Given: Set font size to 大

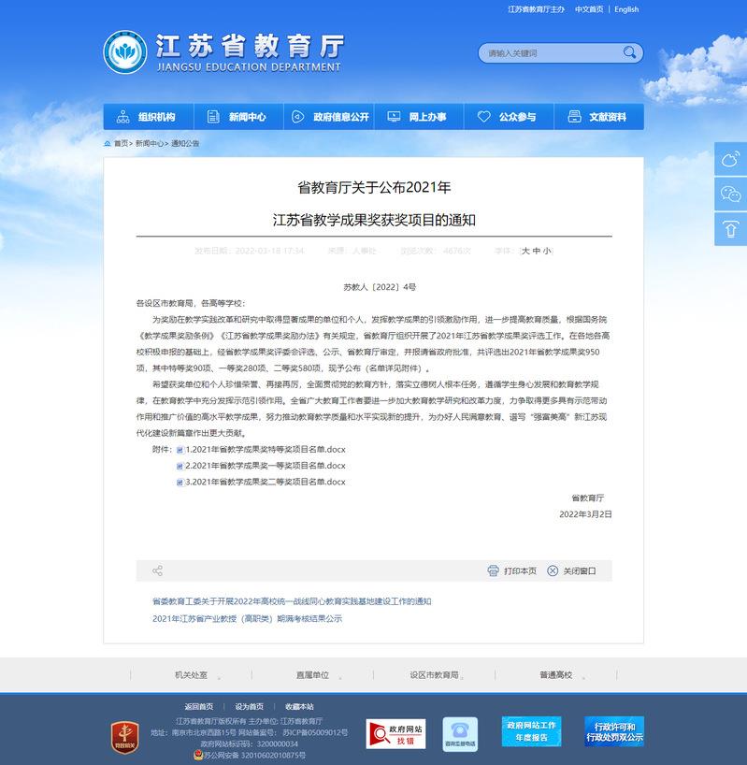Looking at the screenshot, I should (x=525, y=251).
